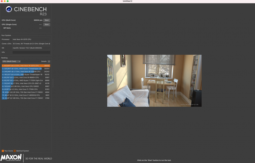Select ranking row 2 AMD Ryzen Threadripper 30054

coord(26,69)
